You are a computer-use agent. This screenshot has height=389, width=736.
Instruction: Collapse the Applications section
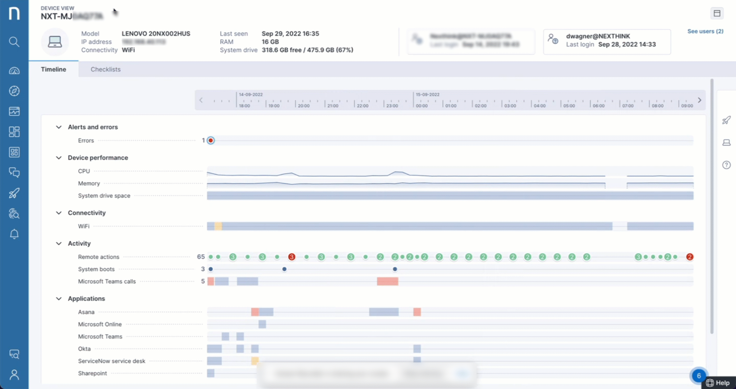click(x=59, y=299)
